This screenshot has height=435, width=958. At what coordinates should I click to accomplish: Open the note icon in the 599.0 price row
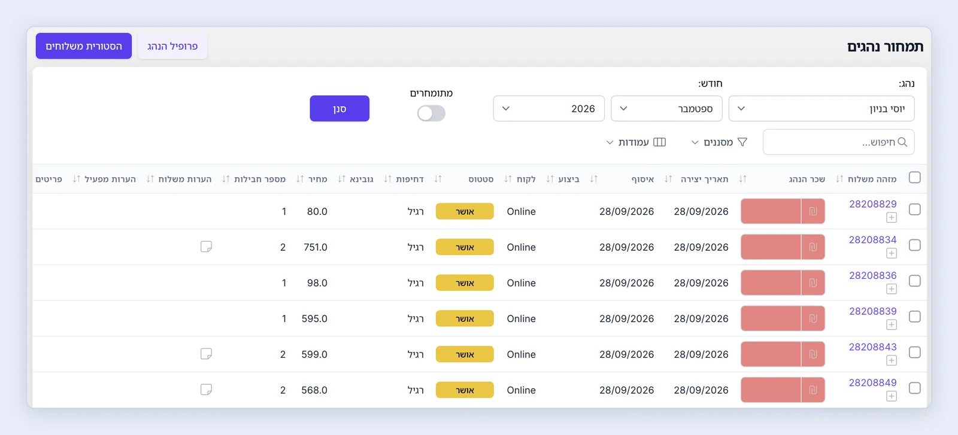point(206,354)
